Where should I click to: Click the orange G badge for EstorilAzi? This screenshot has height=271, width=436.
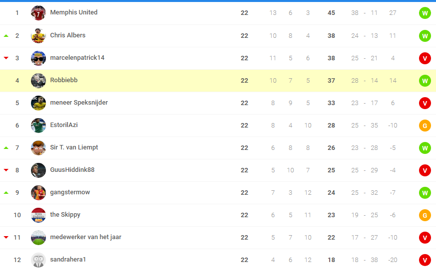click(425, 126)
